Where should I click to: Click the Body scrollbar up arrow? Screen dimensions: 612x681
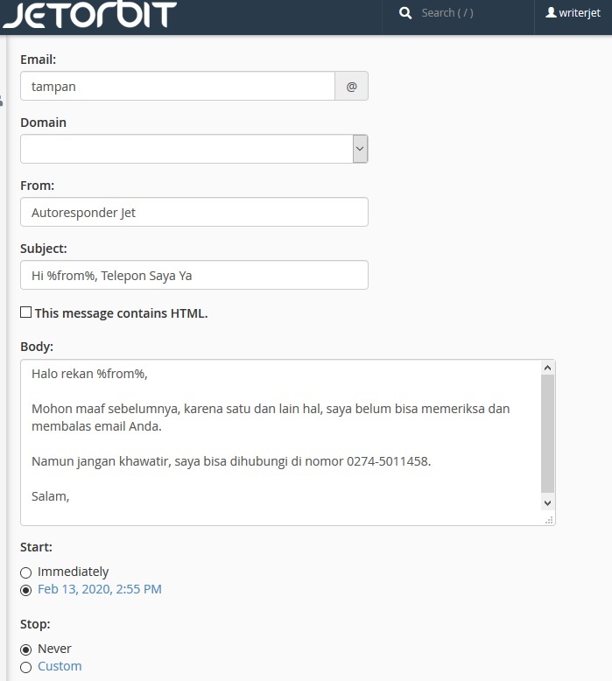(548, 368)
